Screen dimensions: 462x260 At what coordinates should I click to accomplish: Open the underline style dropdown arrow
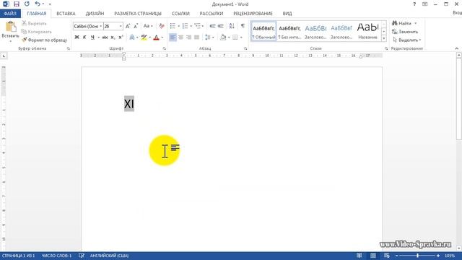tap(98, 37)
